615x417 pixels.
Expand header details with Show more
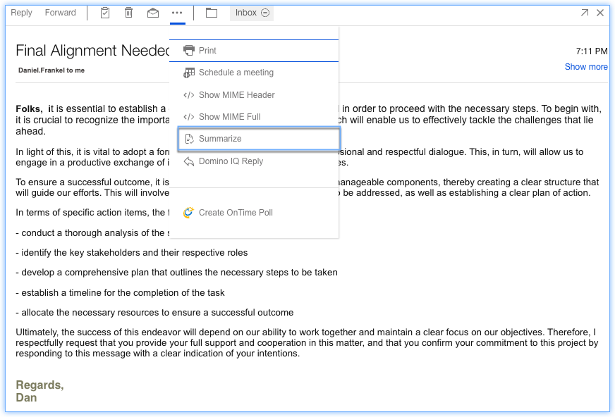(586, 67)
